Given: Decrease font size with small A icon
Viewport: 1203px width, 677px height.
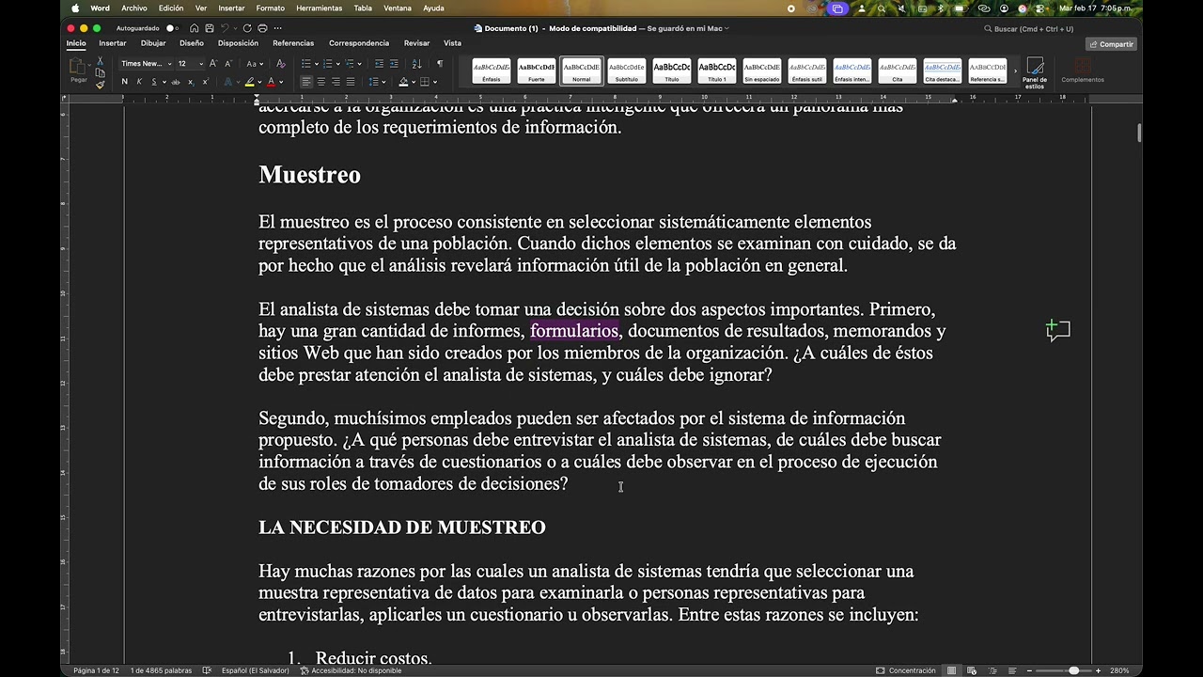Looking at the screenshot, I should tap(228, 64).
